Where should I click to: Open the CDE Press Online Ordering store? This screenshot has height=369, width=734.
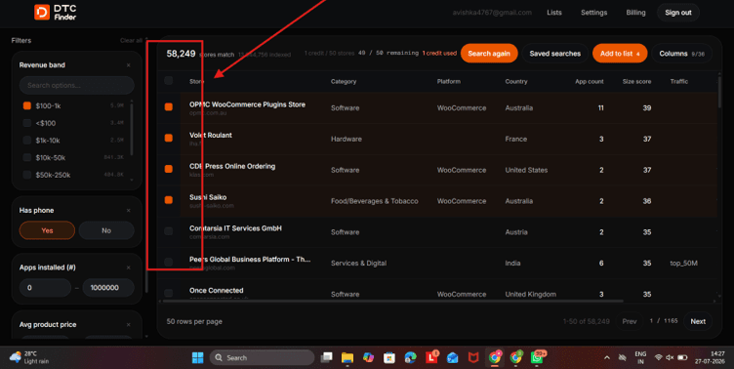click(232, 166)
